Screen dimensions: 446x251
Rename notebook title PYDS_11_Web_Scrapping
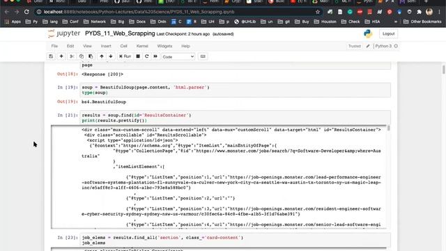click(x=120, y=33)
